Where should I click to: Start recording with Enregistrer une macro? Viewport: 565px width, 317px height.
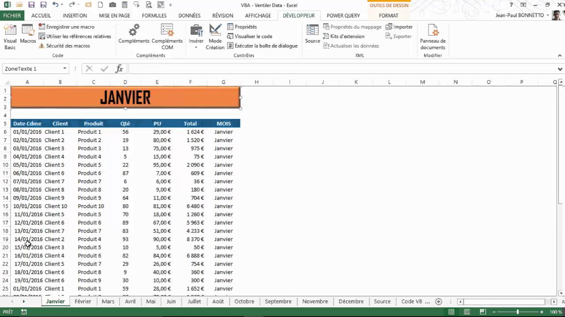66,27
